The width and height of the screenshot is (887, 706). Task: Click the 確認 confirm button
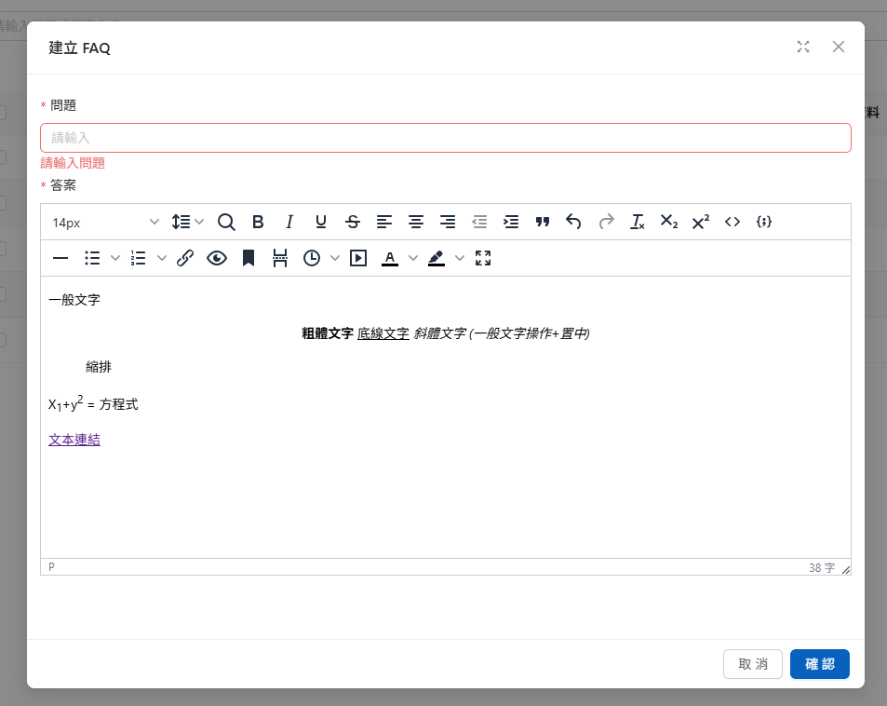point(819,664)
